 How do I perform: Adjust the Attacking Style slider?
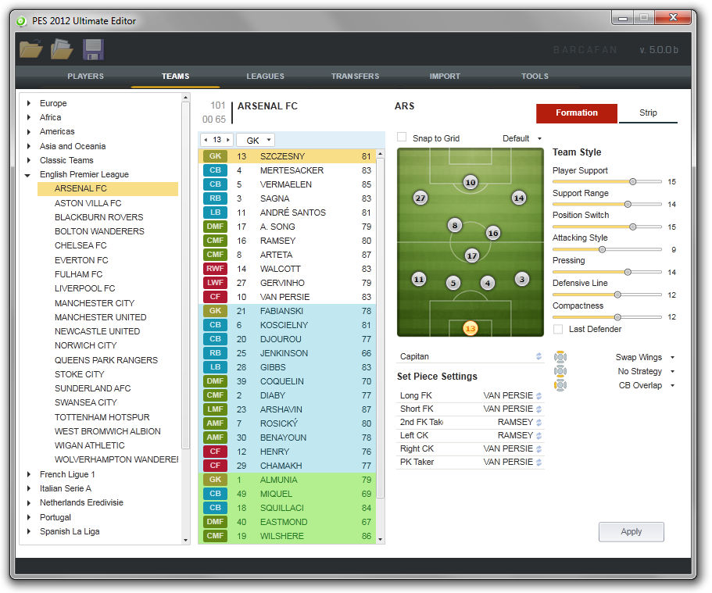coord(602,249)
